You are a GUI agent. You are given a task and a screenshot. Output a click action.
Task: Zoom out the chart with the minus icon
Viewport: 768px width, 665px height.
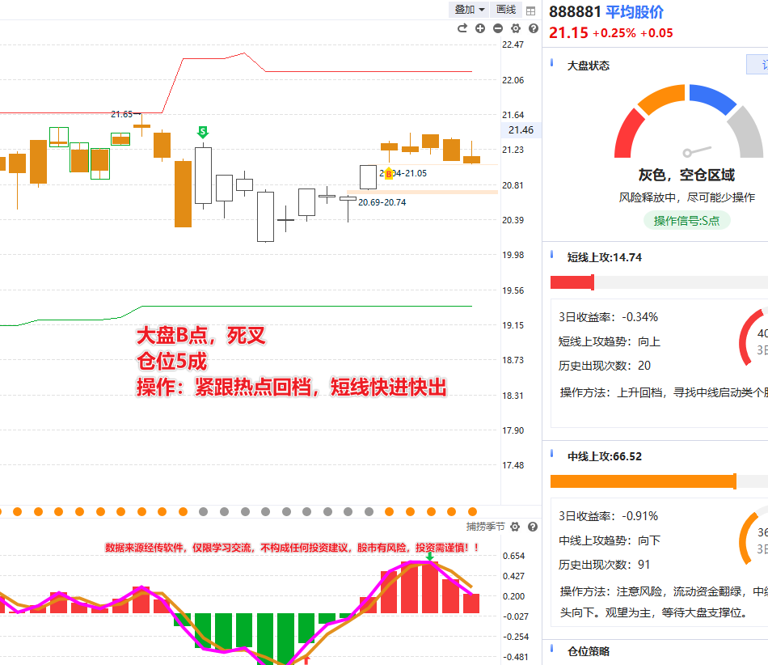tap(498, 28)
